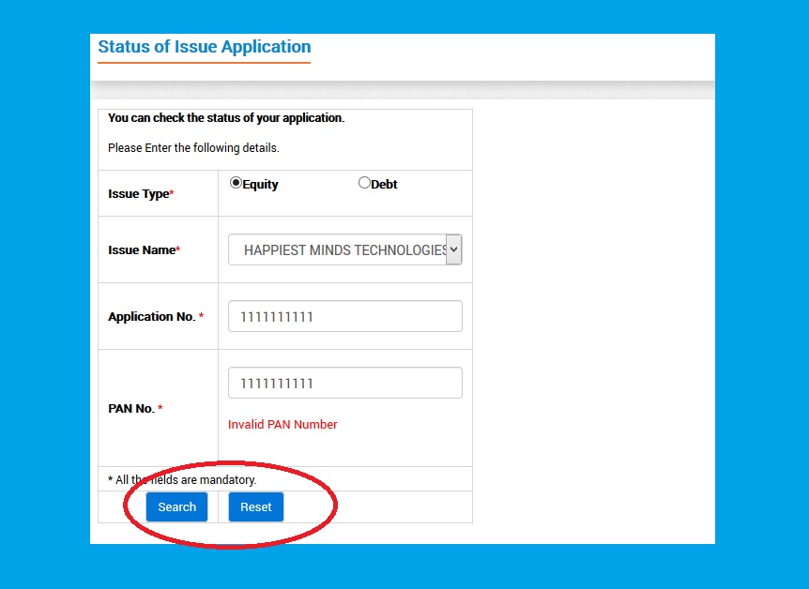Click the circled Search button
The height and width of the screenshot is (589, 809).
[176, 506]
